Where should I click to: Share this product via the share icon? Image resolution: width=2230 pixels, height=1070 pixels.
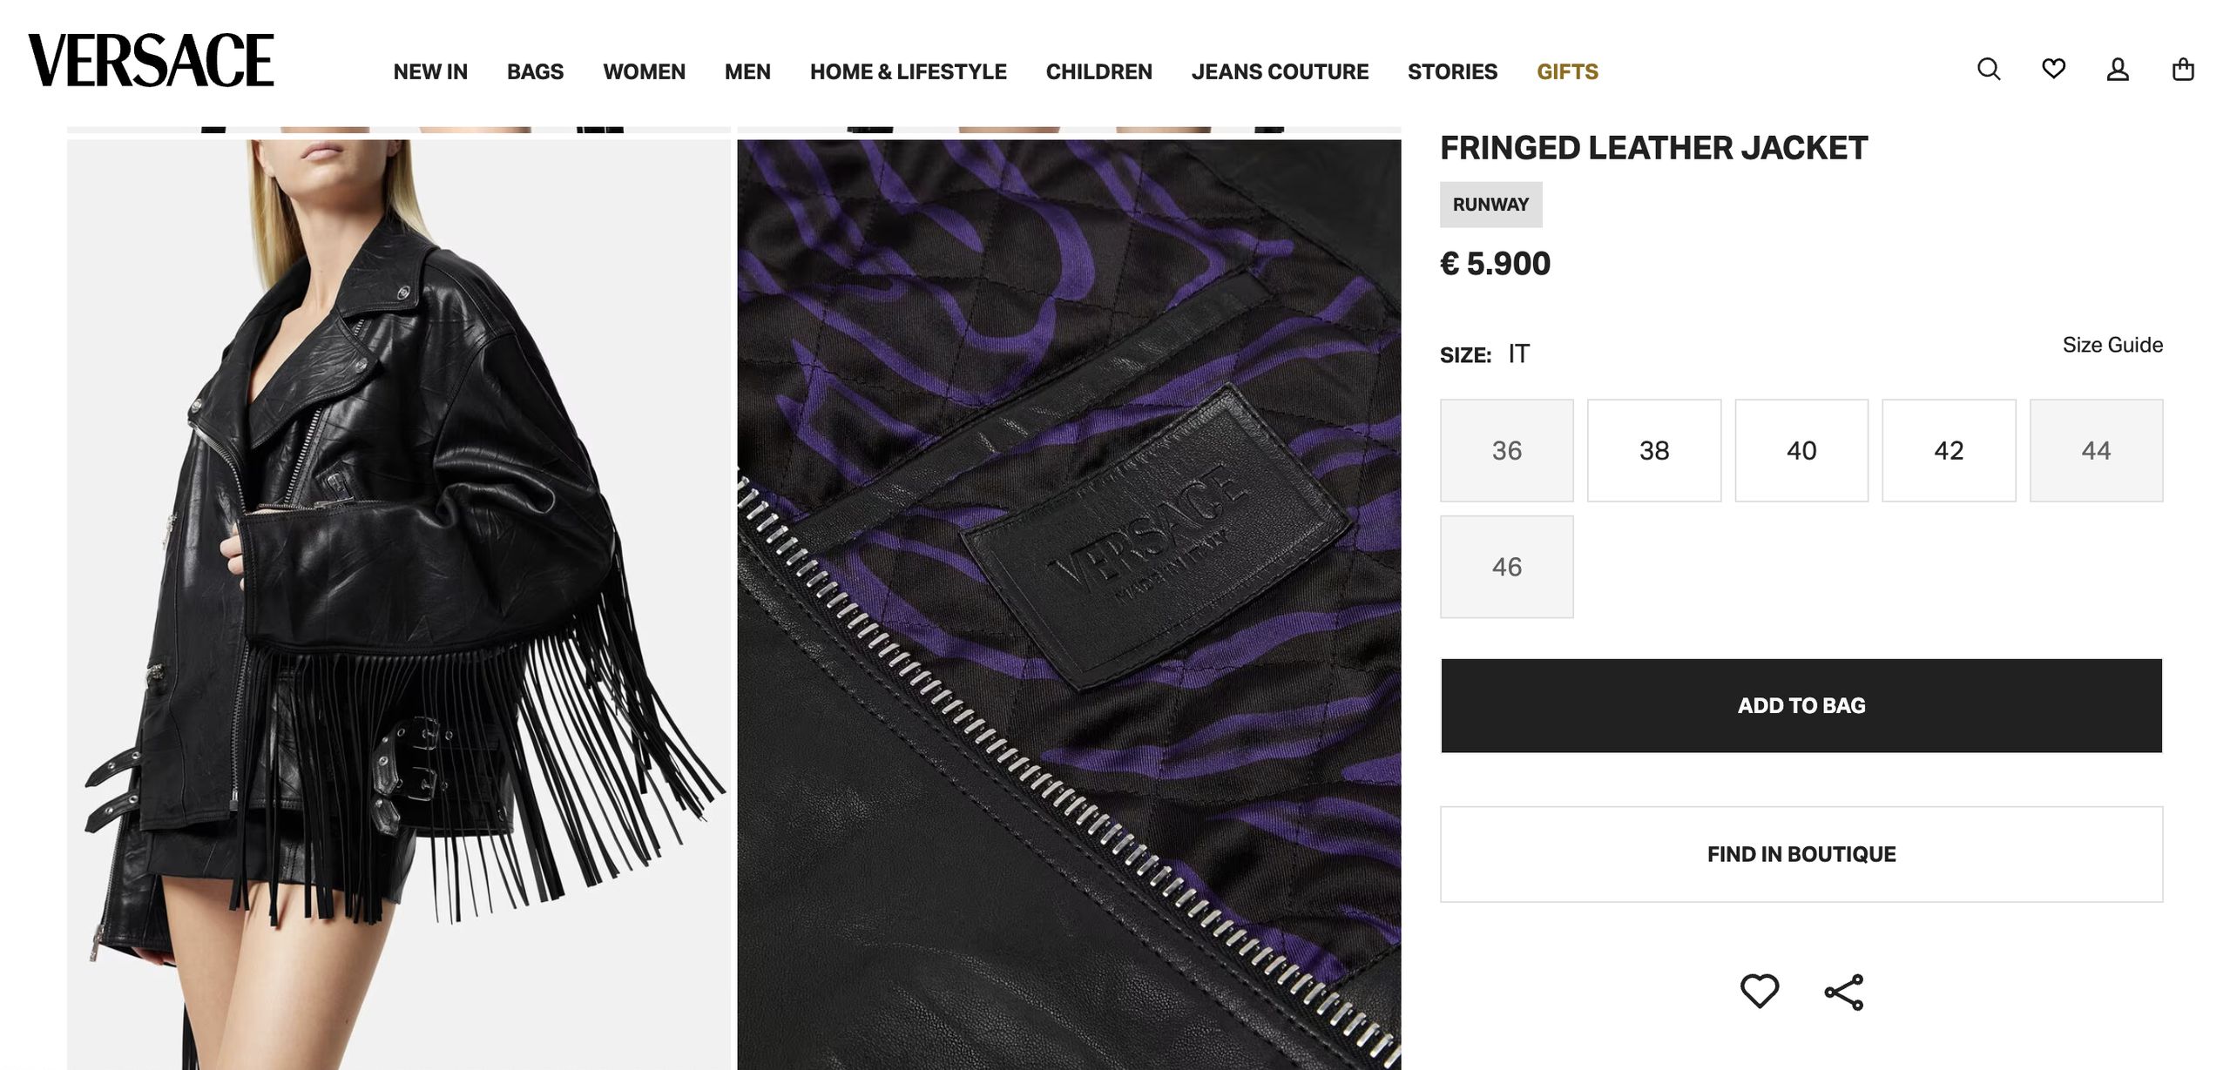1844,992
